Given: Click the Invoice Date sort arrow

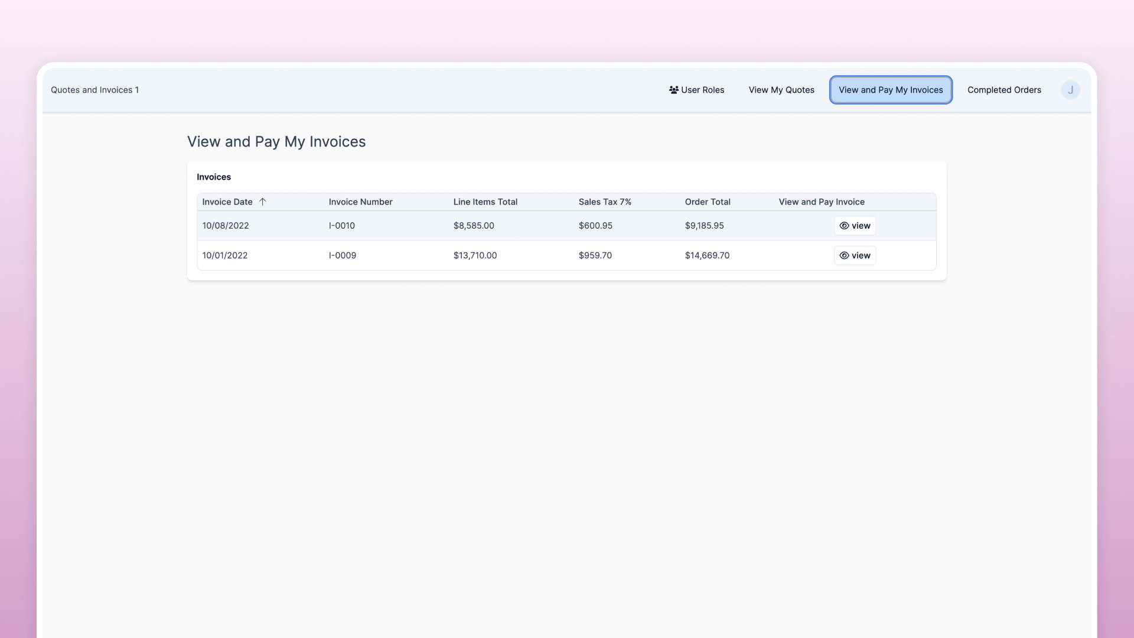Looking at the screenshot, I should pos(263,201).
